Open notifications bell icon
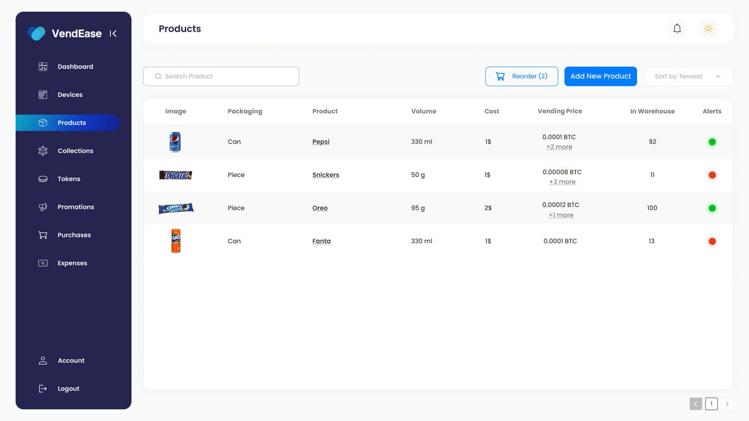This screenshot has height=421, width=749. (677, 29)
